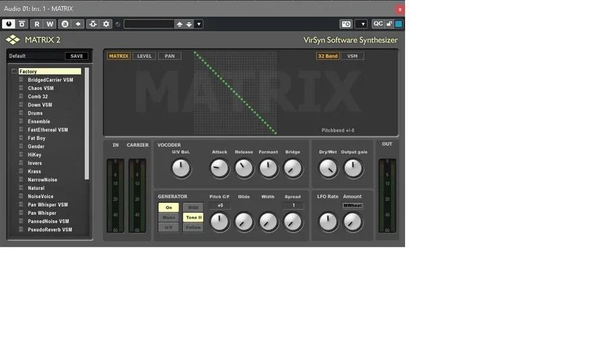599x337 pixels.
Task: Click the QC quick controls button
Action: tap(378, 24)
